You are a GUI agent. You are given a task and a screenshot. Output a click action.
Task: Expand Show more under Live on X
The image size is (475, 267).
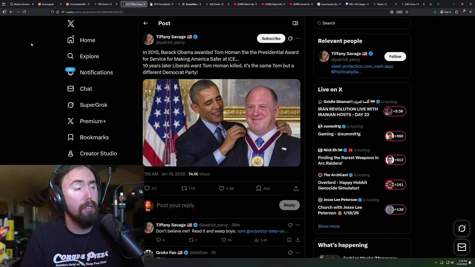pyautogui.click(x=328, y=226)
